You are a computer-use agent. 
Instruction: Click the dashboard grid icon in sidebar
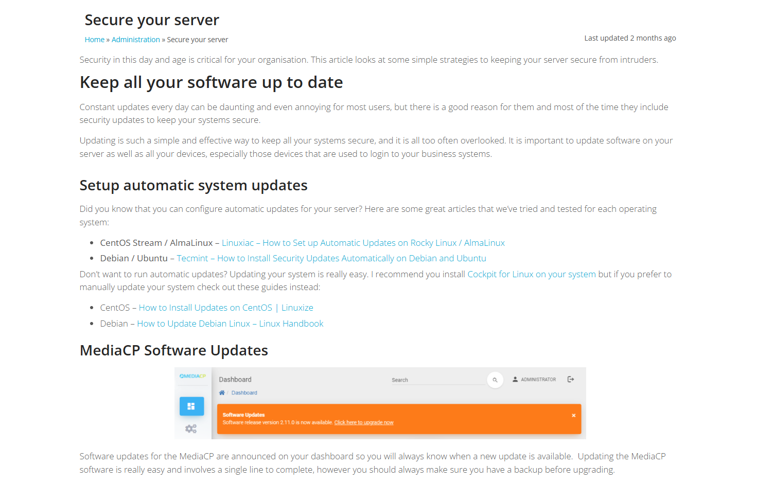click(x=191, y=406)
